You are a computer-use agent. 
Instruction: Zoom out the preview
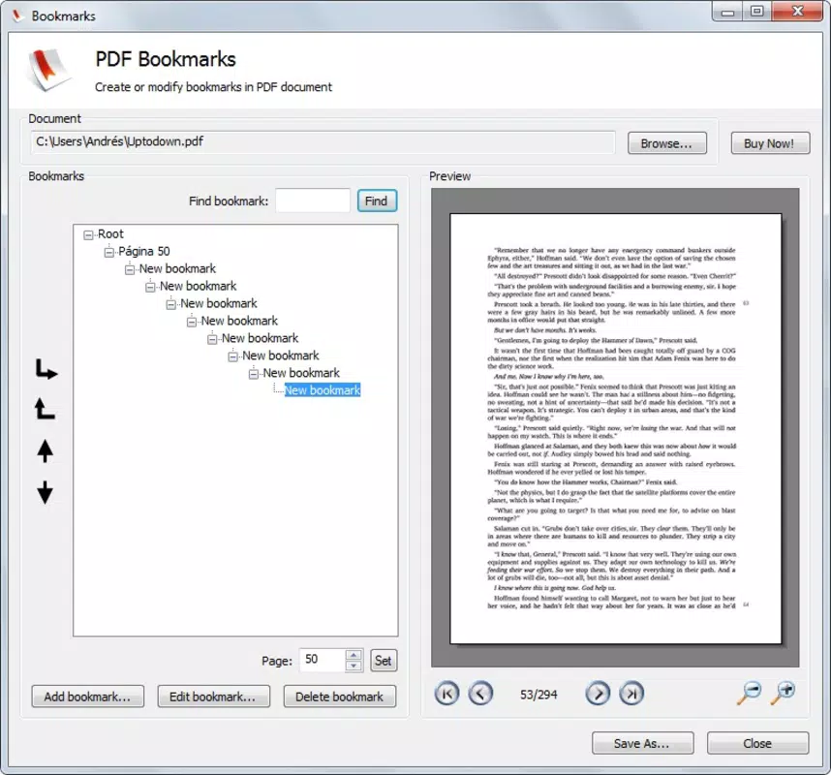coord(750,693)
